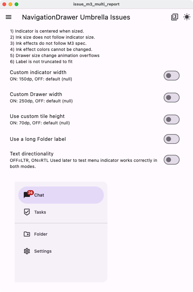Click the issue count badge icon in toolbar
Viewport: 193px width, 292px height.
174,17
